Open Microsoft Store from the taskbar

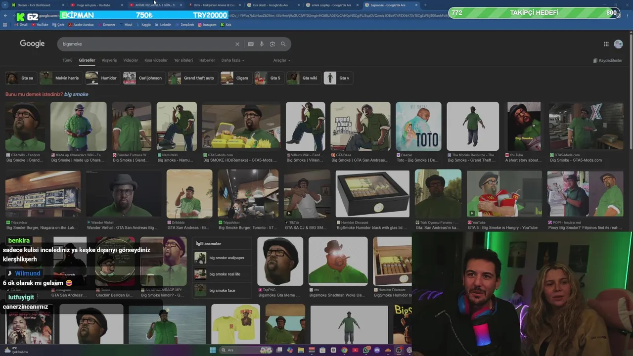tap(322, 350)
